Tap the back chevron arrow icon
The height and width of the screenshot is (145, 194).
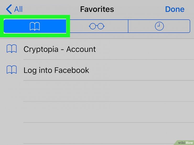pos(9,9)
